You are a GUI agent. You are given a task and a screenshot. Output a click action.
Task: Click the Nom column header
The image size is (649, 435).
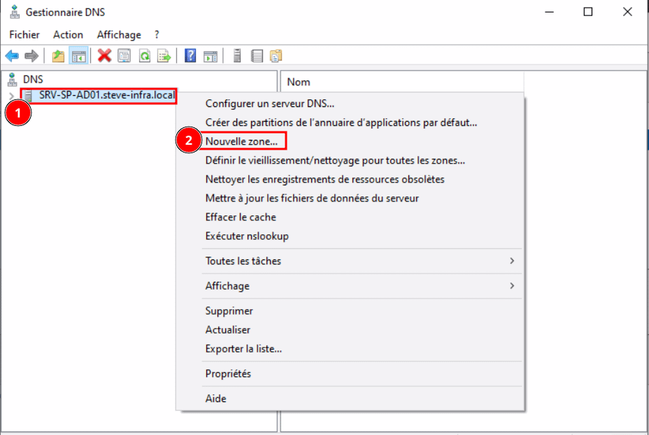299,82
